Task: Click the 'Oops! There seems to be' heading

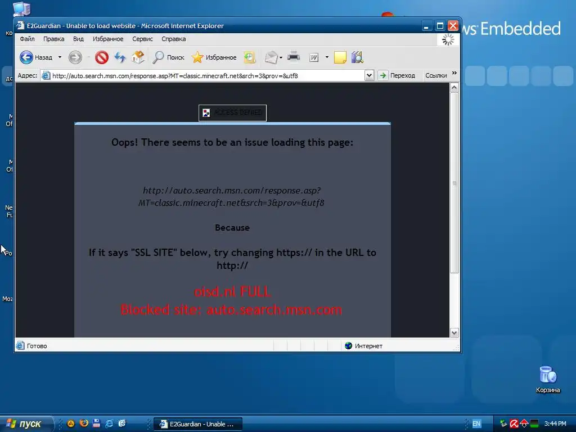Action: click(232, 142)
